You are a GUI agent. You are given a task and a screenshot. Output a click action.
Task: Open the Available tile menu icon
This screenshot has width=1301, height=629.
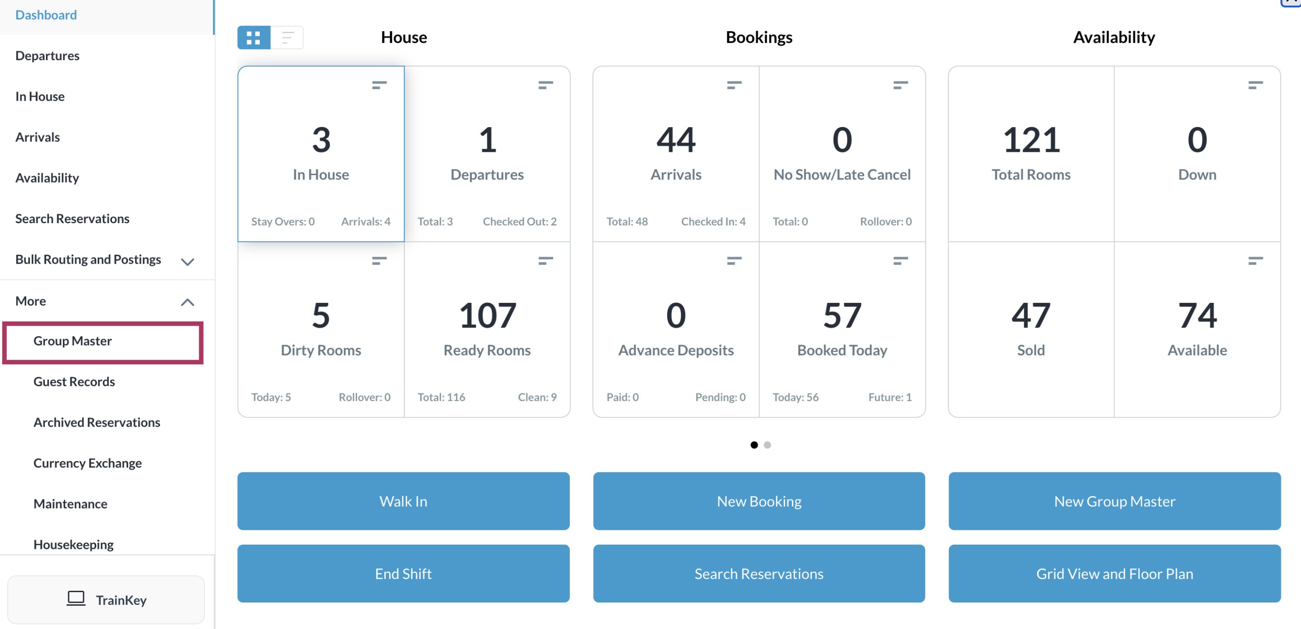[1255, 260]
